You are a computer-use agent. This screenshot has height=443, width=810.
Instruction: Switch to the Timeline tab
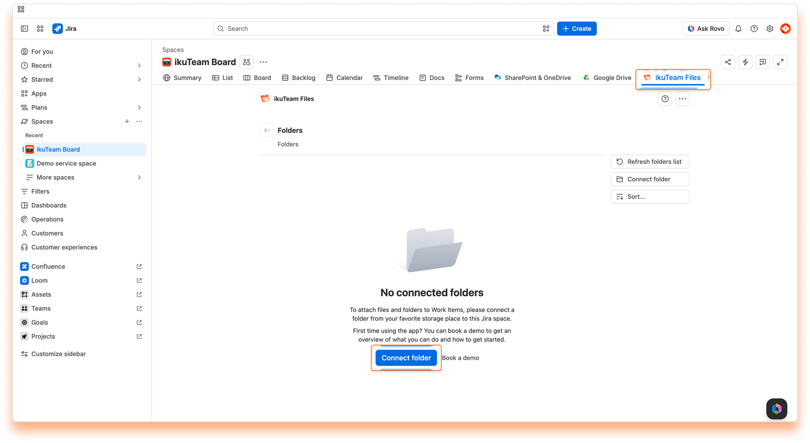391,78
